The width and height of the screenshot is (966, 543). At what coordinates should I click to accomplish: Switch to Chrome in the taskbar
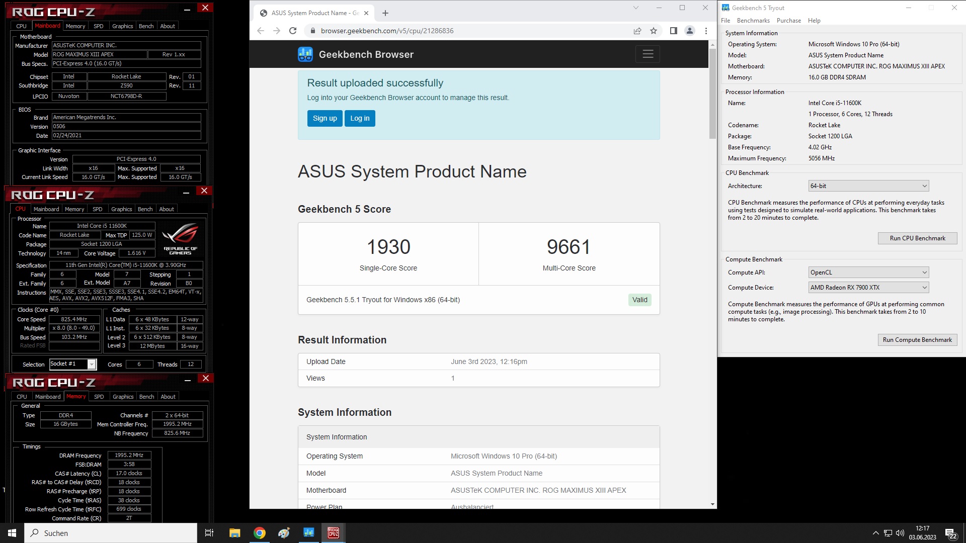click(260, 533)
